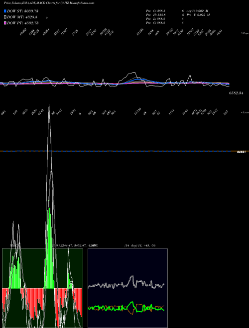This screenshot has height=328, width=249.
Task: Select the 'DOW PT: 4532.73' legend label
Action: pos(22,23)
